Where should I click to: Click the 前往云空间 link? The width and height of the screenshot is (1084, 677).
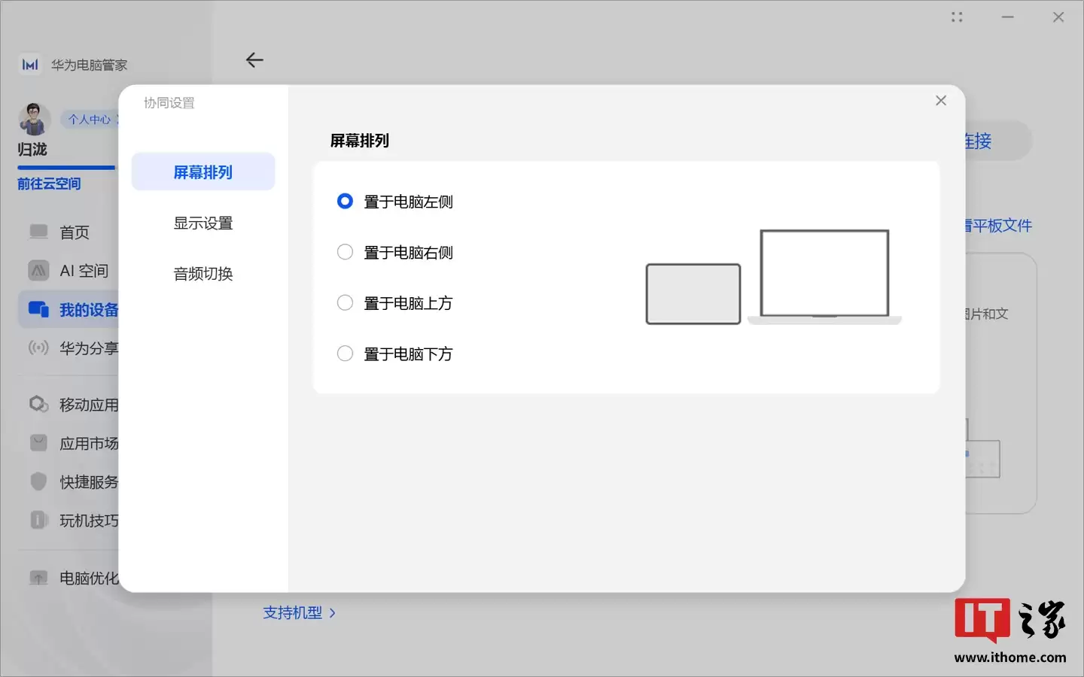tap(50, 184)
